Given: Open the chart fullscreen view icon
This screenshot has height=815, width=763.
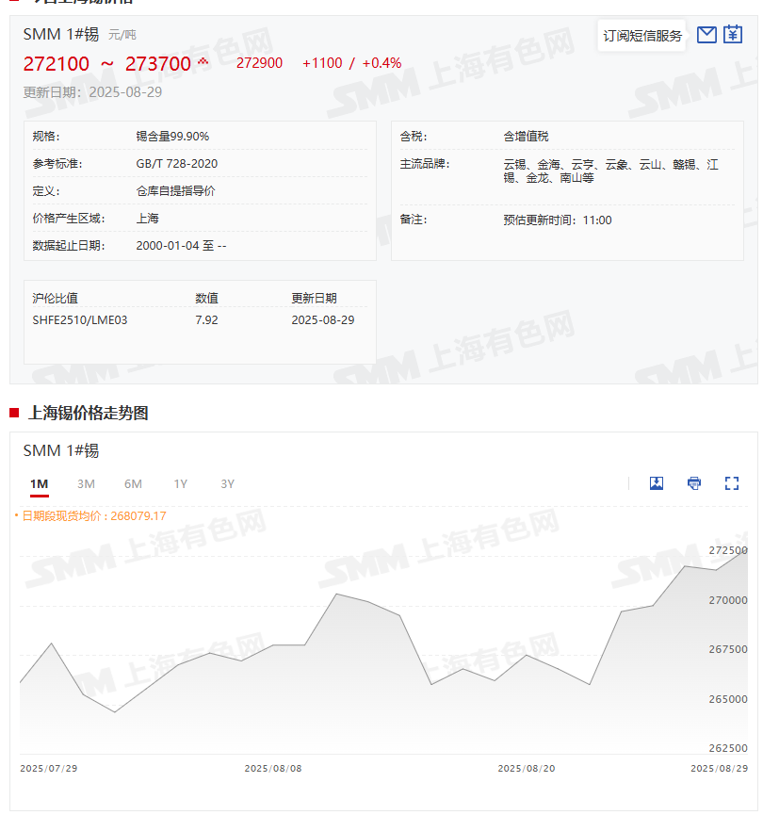Looking at the screenshot, I should [731, 482].
